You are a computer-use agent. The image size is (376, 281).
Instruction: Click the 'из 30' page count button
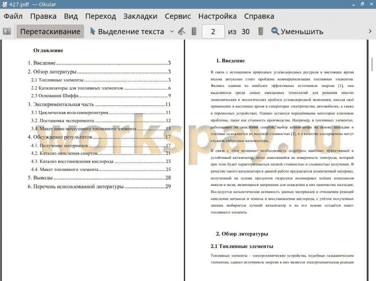click(x=239, y=32)
